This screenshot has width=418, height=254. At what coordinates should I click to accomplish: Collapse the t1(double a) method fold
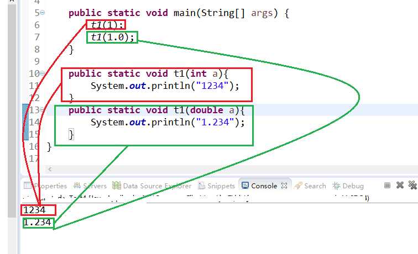(x=43, y=109)
